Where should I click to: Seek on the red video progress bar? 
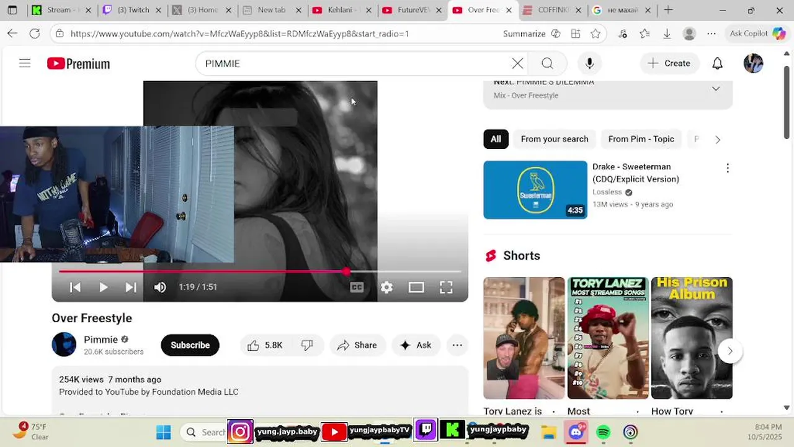pos(260,271)
